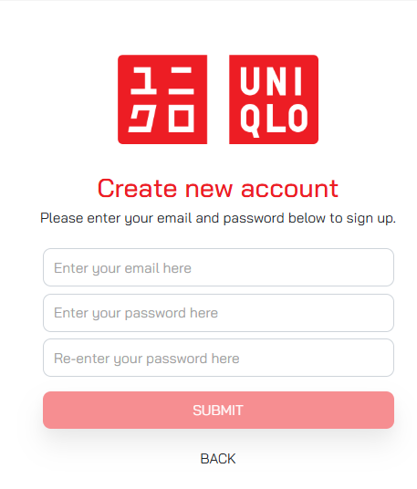Click the Japanese katakana UNIQLO logo

click(x=162, y=99)
